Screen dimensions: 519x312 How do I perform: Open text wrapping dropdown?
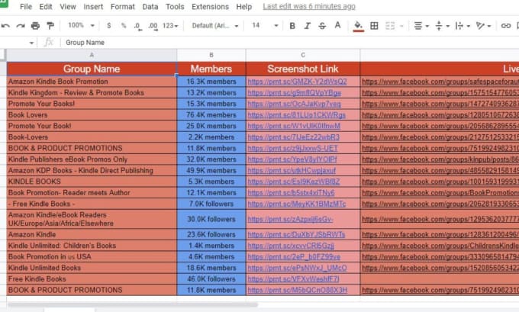coord(463,25)
